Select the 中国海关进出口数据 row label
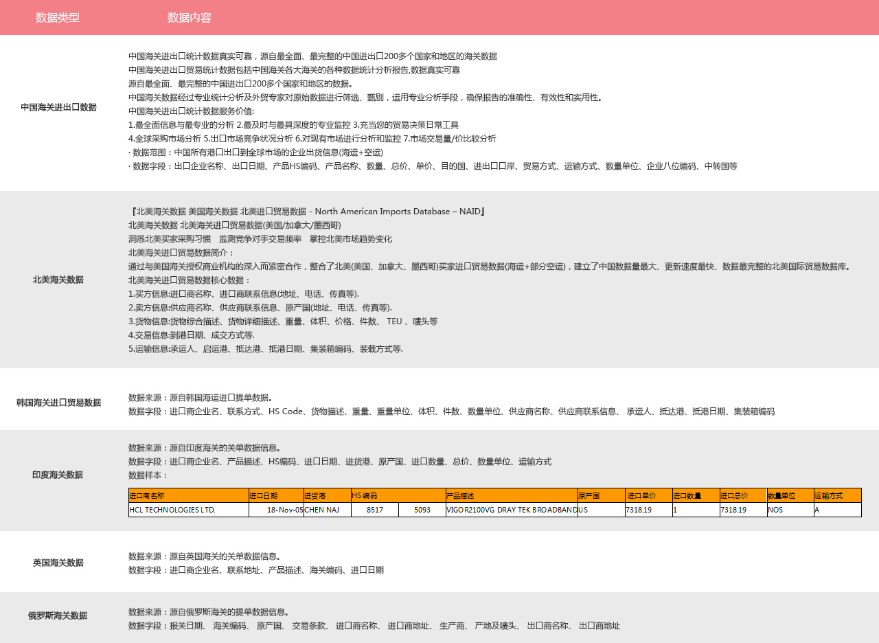The height and width of the screenshot is (643, 879). (x=58, y=107)
